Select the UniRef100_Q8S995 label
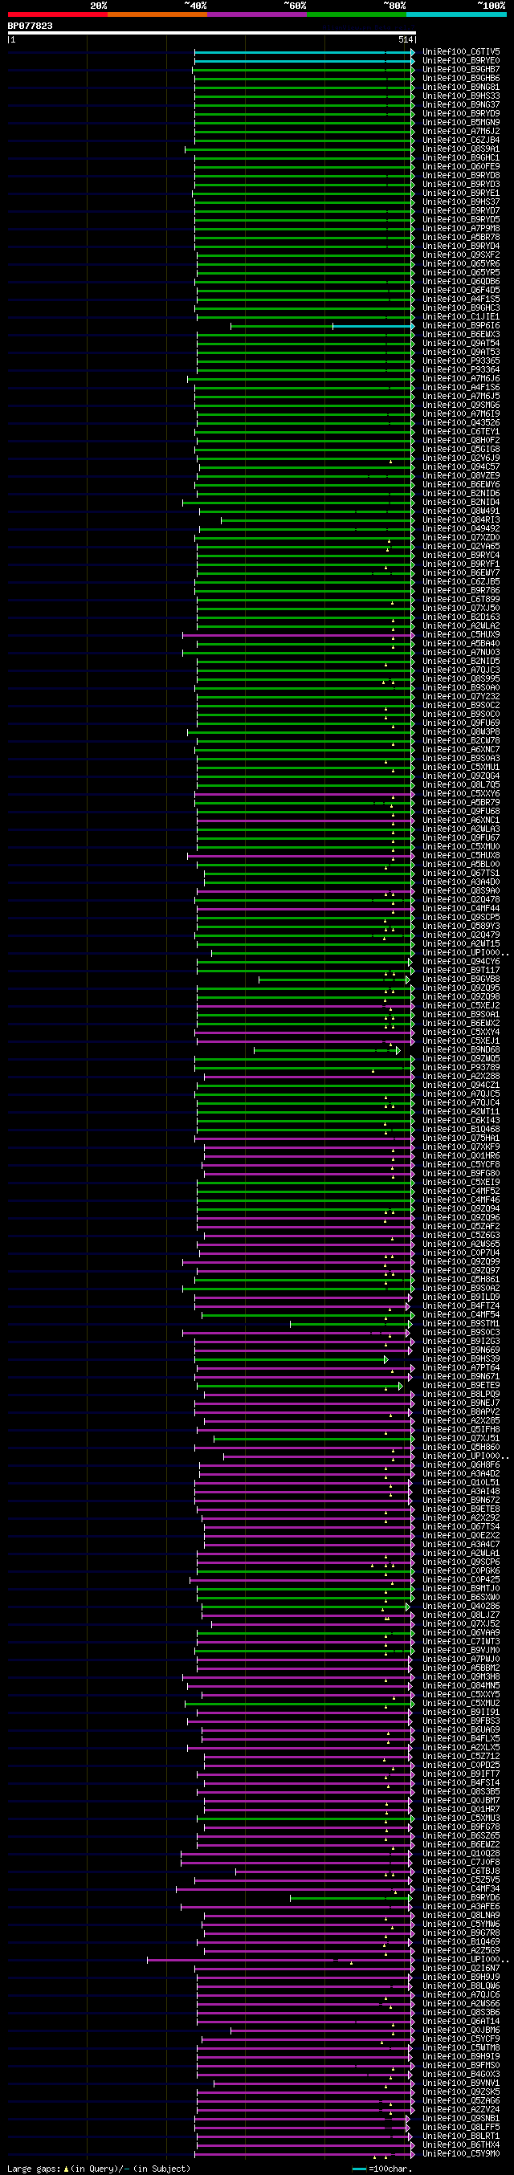The width and height of the screenshot is (514, 2175). pyautogui.click(x=461, y=679)
